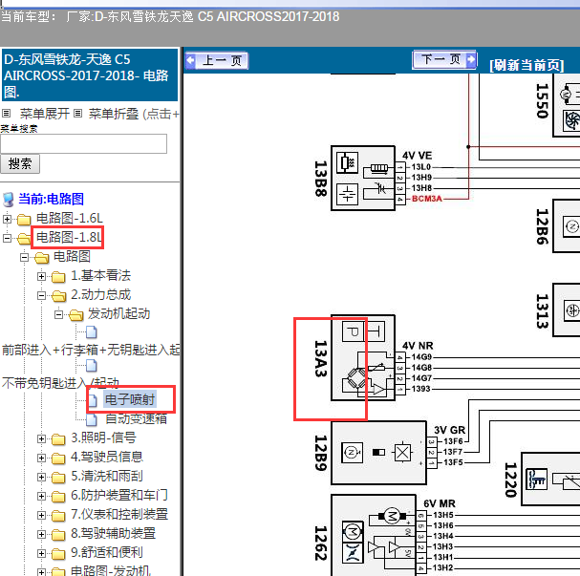580x576 pixels.
Task: Click the folder icon of 发动机起动
Action: (75, 315)
